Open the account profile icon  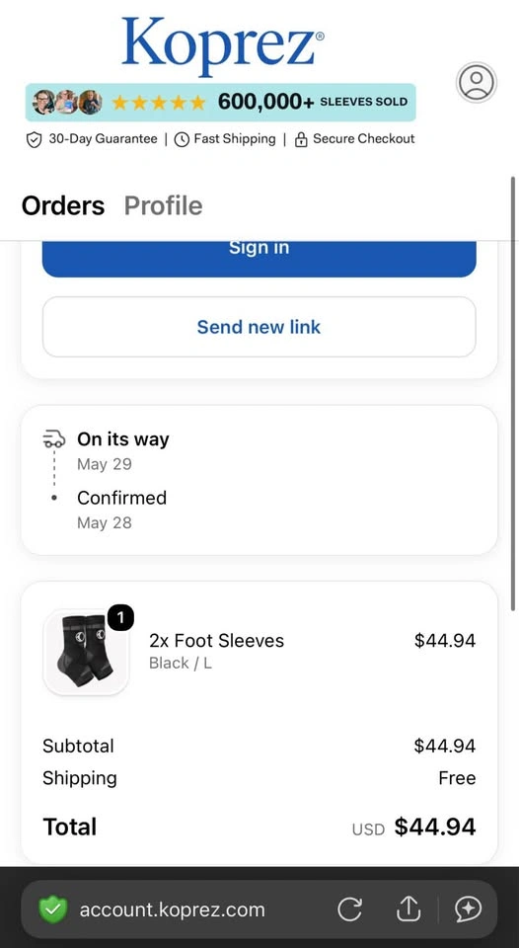coord(477,82)
